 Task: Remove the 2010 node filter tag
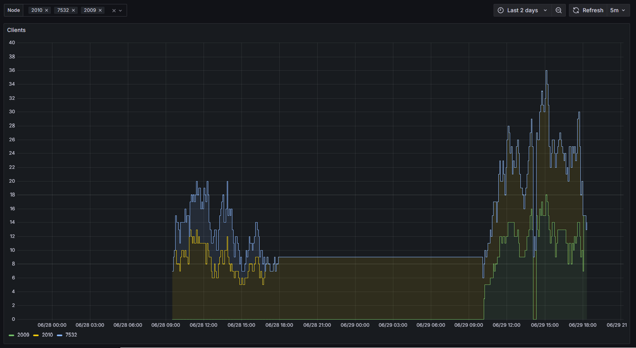(x=47, y=10)
